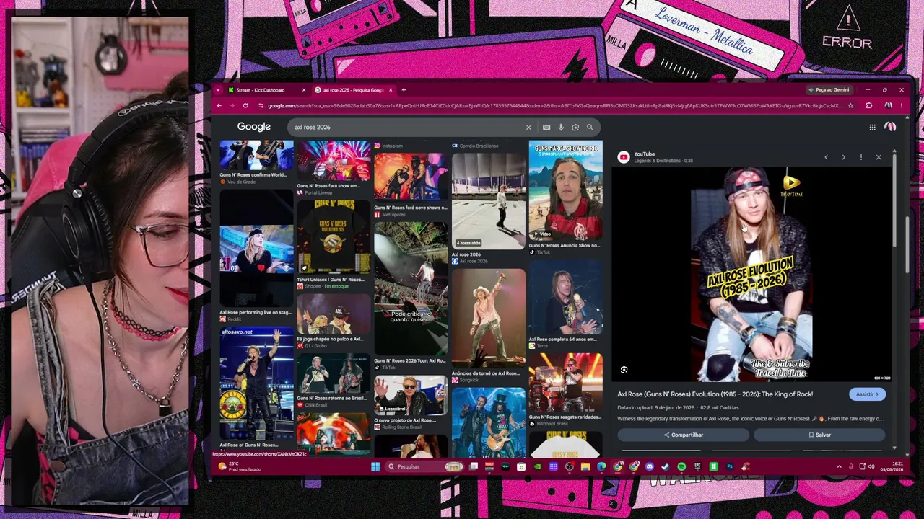The width and height of the screenshot is (924, 519).
Task: Open File Explorer from the taskbar
Action: 585,466
